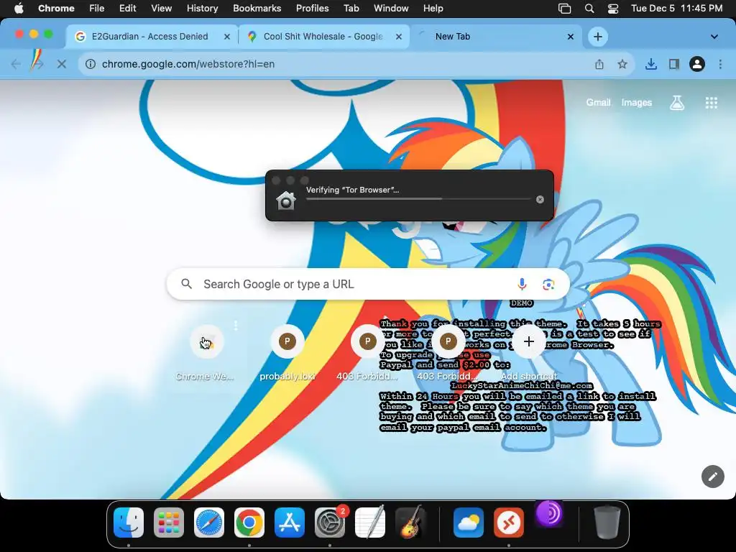Open GarageBand from the dock

pyautogui.click(x=410, y=522)
